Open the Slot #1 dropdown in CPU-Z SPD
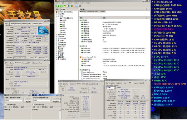The height and width of the screenshot is (120, 187). coord(115,88)
